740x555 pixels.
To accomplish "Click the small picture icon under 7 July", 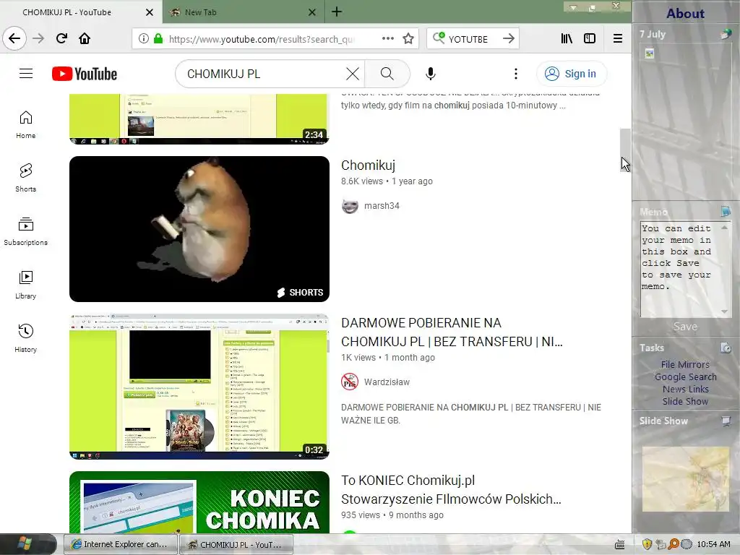I will click(650, 53).
